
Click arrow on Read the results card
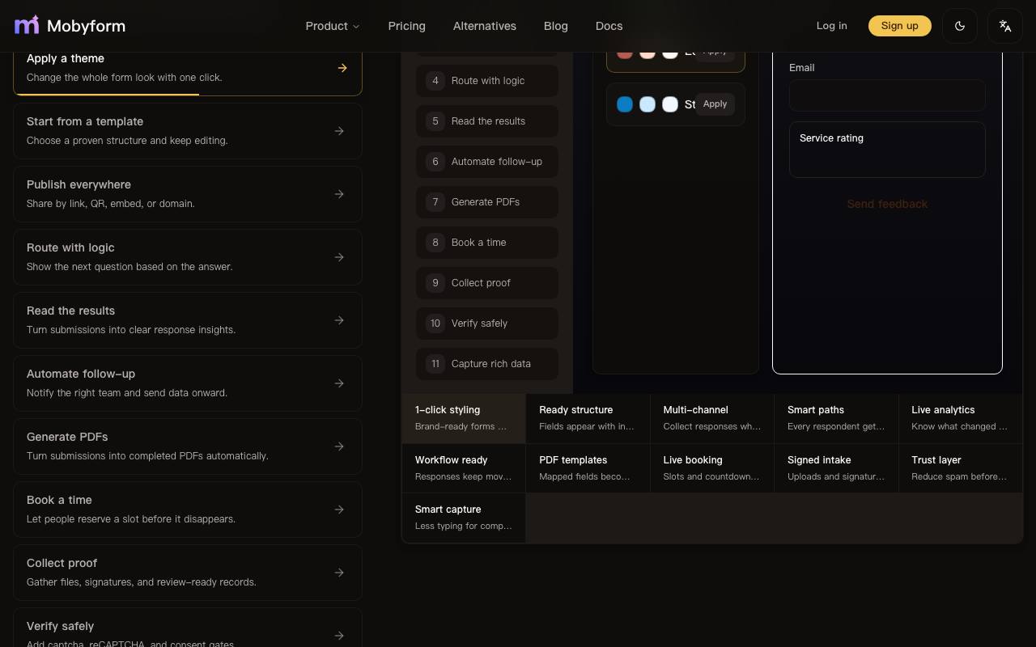(x=339, y=320)
